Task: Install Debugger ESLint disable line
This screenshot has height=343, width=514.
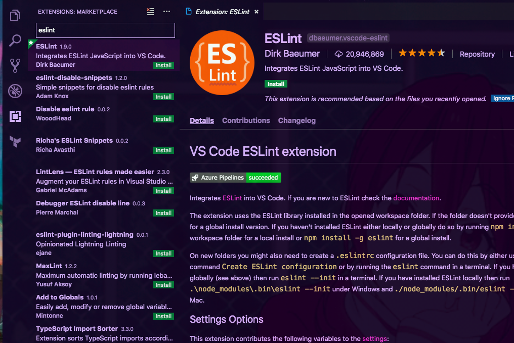Action: [163, 213]
